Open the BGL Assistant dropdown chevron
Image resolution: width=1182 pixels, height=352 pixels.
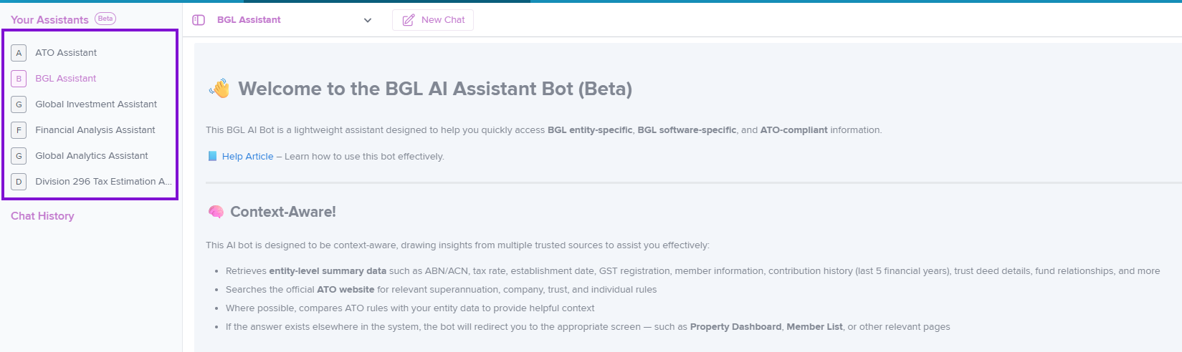coord(368,20)
